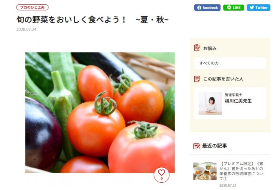Select the すべての方 concern link
280x190 pixels.
(x=230, y=63)
